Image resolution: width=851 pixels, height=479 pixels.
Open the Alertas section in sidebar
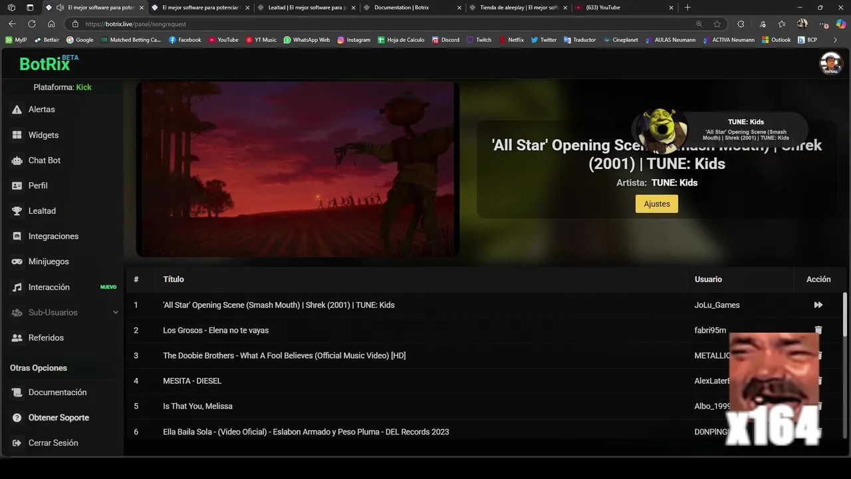coord(41,109)
